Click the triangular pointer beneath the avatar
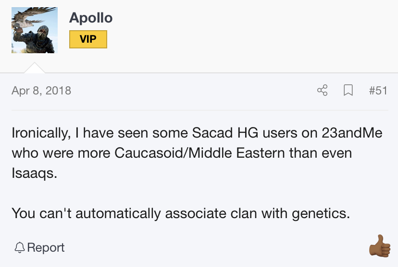Image resolution: width=398 pixels, height=267 pixels. [x=35, y=68]
